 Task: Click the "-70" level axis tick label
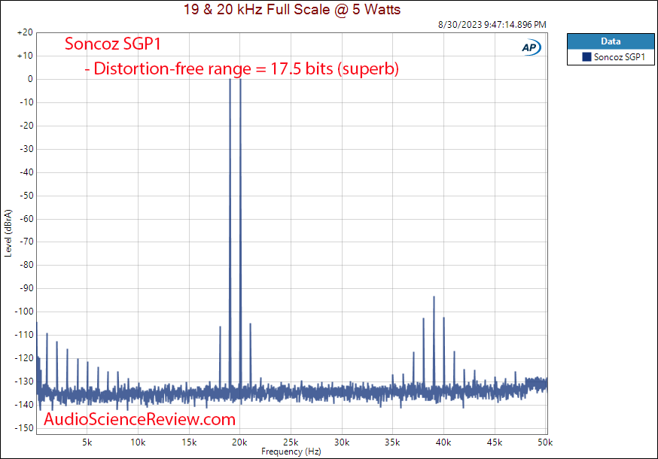(x=26, y=242)
